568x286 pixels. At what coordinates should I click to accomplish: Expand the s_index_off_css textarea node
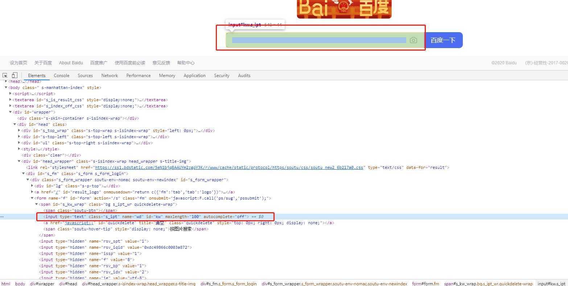[10, 106]
